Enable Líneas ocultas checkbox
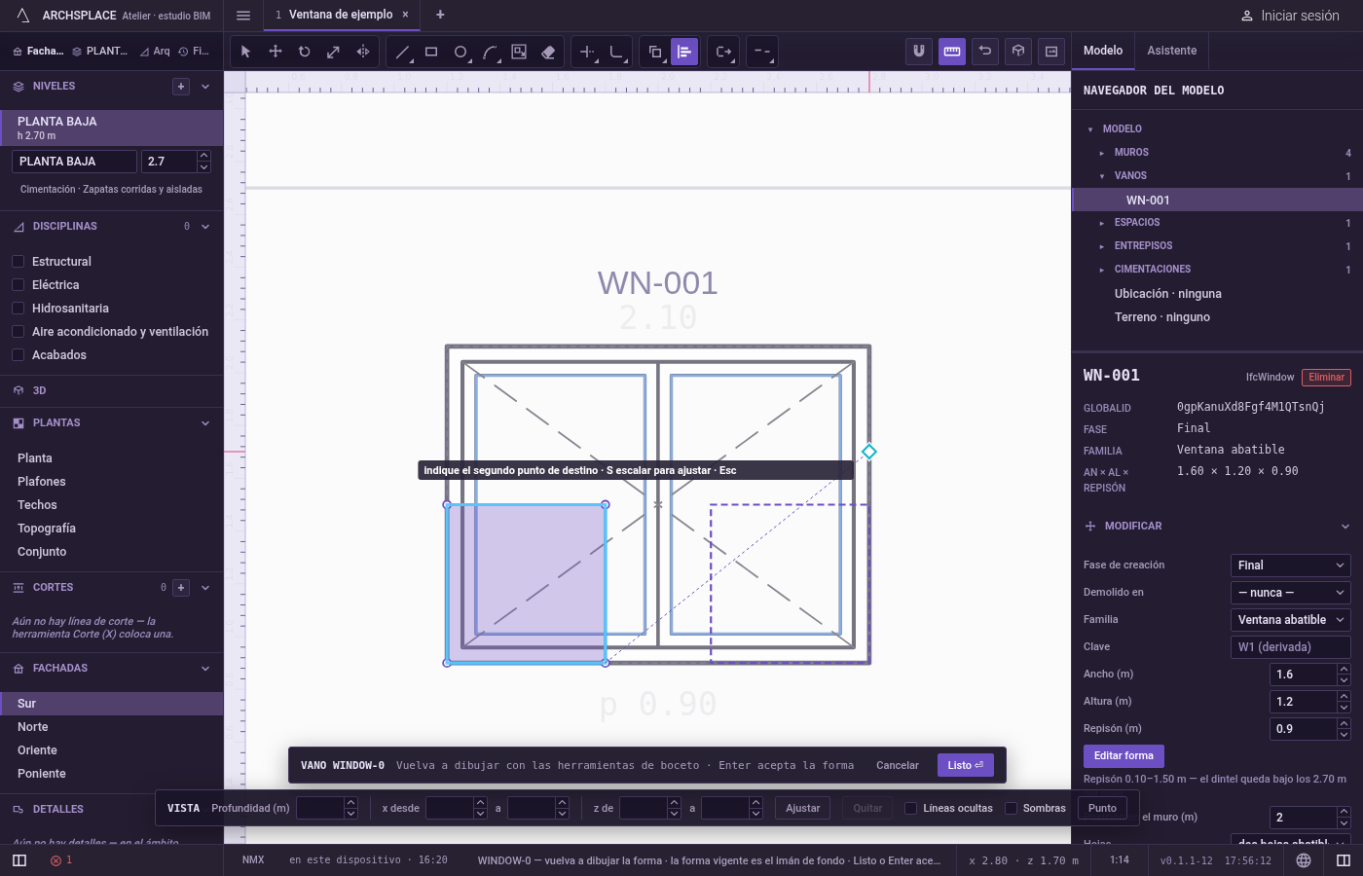Viewport: 1363px width, 876px height. (x=911, y=808)
